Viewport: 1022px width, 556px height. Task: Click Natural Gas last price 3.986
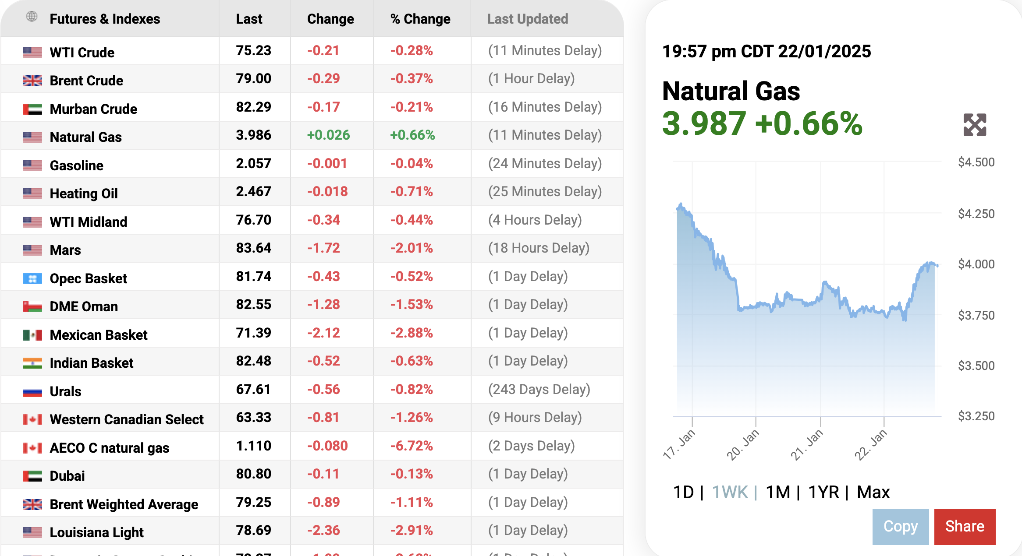coord(254,135)
